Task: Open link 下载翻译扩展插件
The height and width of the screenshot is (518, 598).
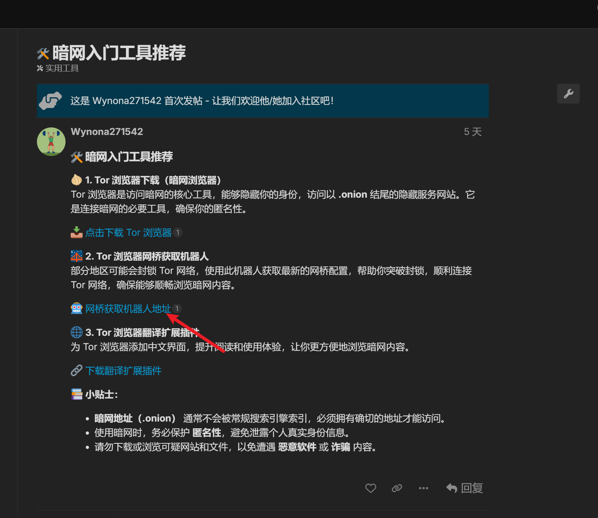Action: tap(123, 371)
